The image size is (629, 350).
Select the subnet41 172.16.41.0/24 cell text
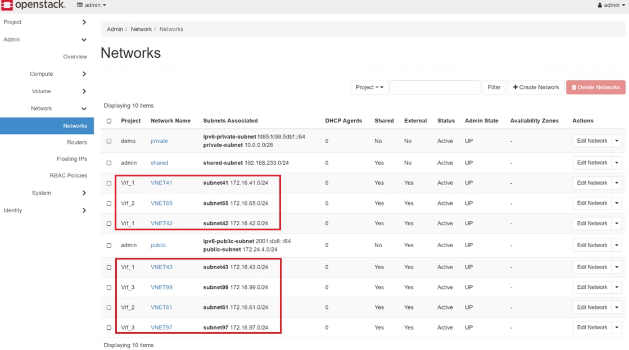(236, 183)
